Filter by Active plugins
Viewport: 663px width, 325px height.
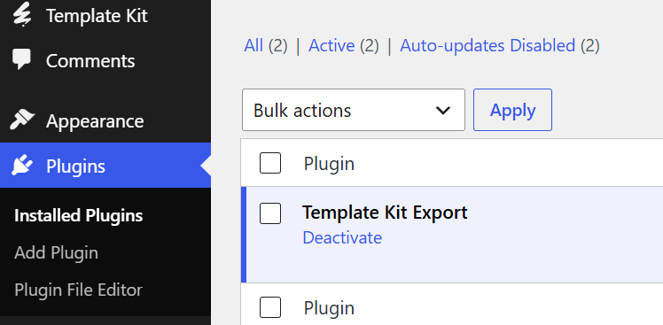pyautogui.click(x=331, y=45)
